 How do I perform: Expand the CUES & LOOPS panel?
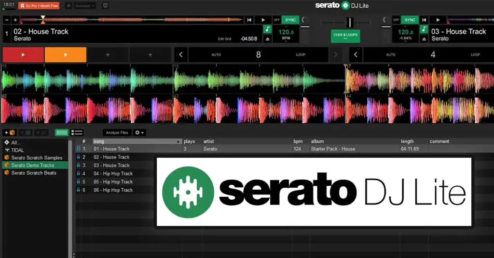[345, 36]
